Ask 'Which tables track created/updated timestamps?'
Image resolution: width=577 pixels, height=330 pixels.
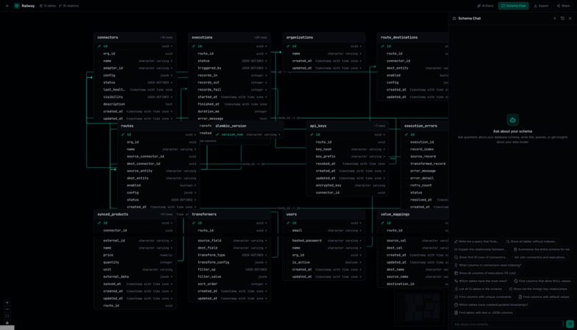pyautogui.click(x=491, y=305)
